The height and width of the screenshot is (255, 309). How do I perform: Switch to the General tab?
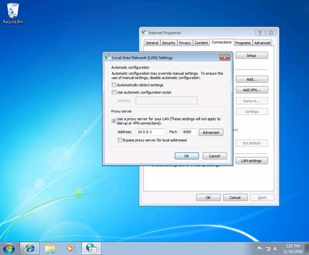tap(152, 43)
